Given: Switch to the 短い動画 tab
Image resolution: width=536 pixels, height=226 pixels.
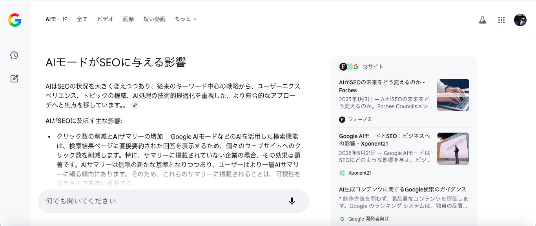Looking at the screenshot, I should click(154, 19).
